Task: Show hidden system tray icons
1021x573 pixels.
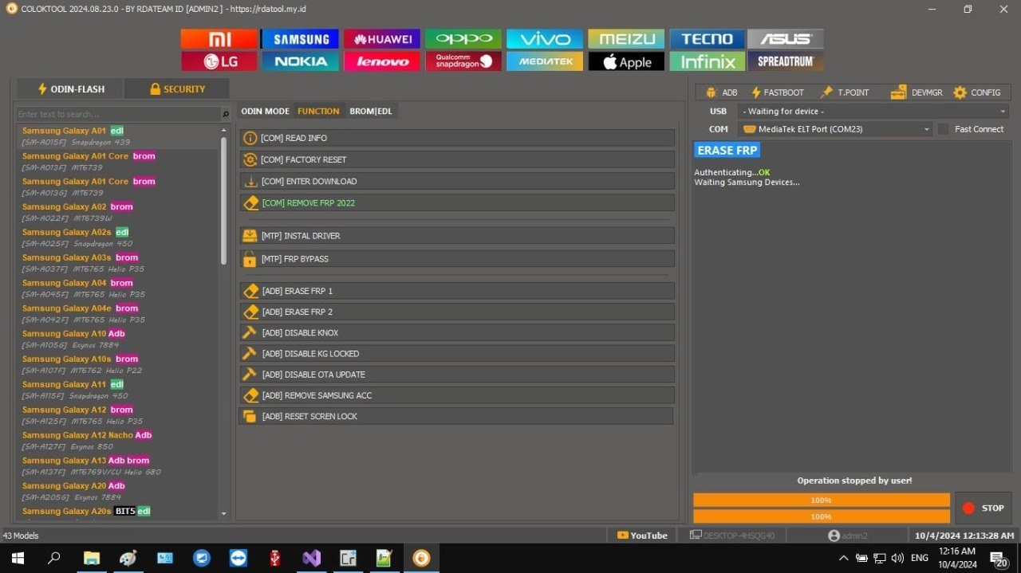Action: coord(844,558)
